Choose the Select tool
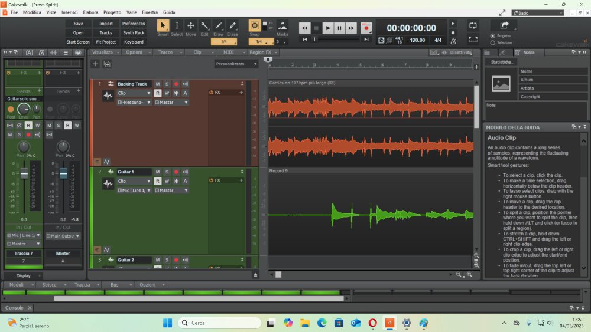Screen dimensions: 591x332 coord(177,25)
